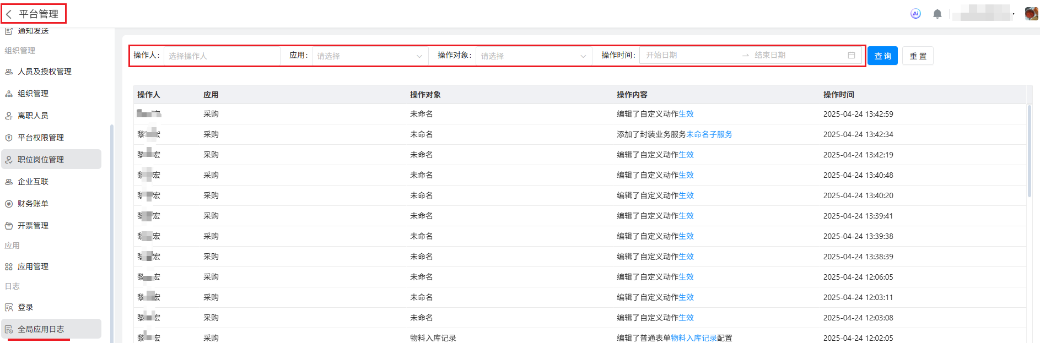Click the table's vertical scrollbar
This screenshot has width=1040, height=343.
(1029, 151)
